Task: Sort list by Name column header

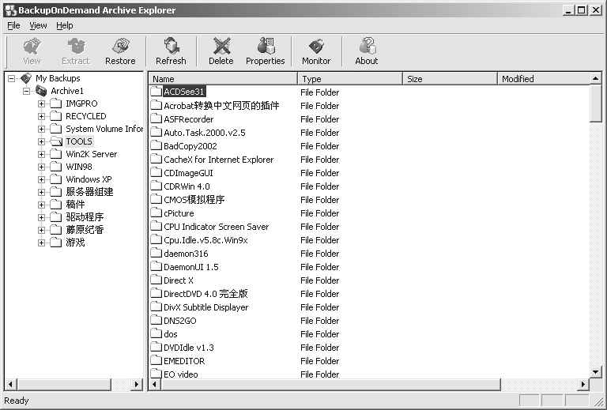Action: click(x=223, y=79)
